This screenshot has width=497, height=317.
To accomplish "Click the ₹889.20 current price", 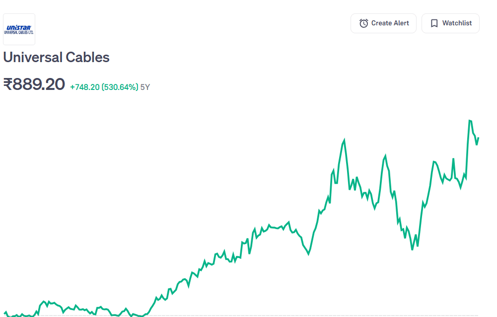I will coord(34,84).
